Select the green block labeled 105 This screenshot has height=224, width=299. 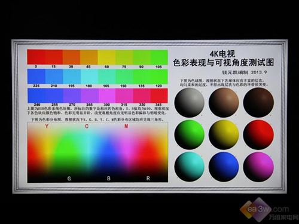(x=159, y=57)
